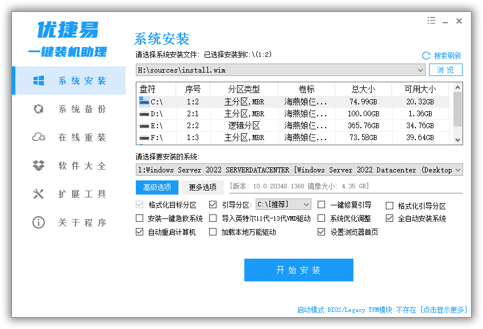Viewport: 483px width, 329px height.
Task: Click the C:\ system drive icon
Action: click(144, 101)
